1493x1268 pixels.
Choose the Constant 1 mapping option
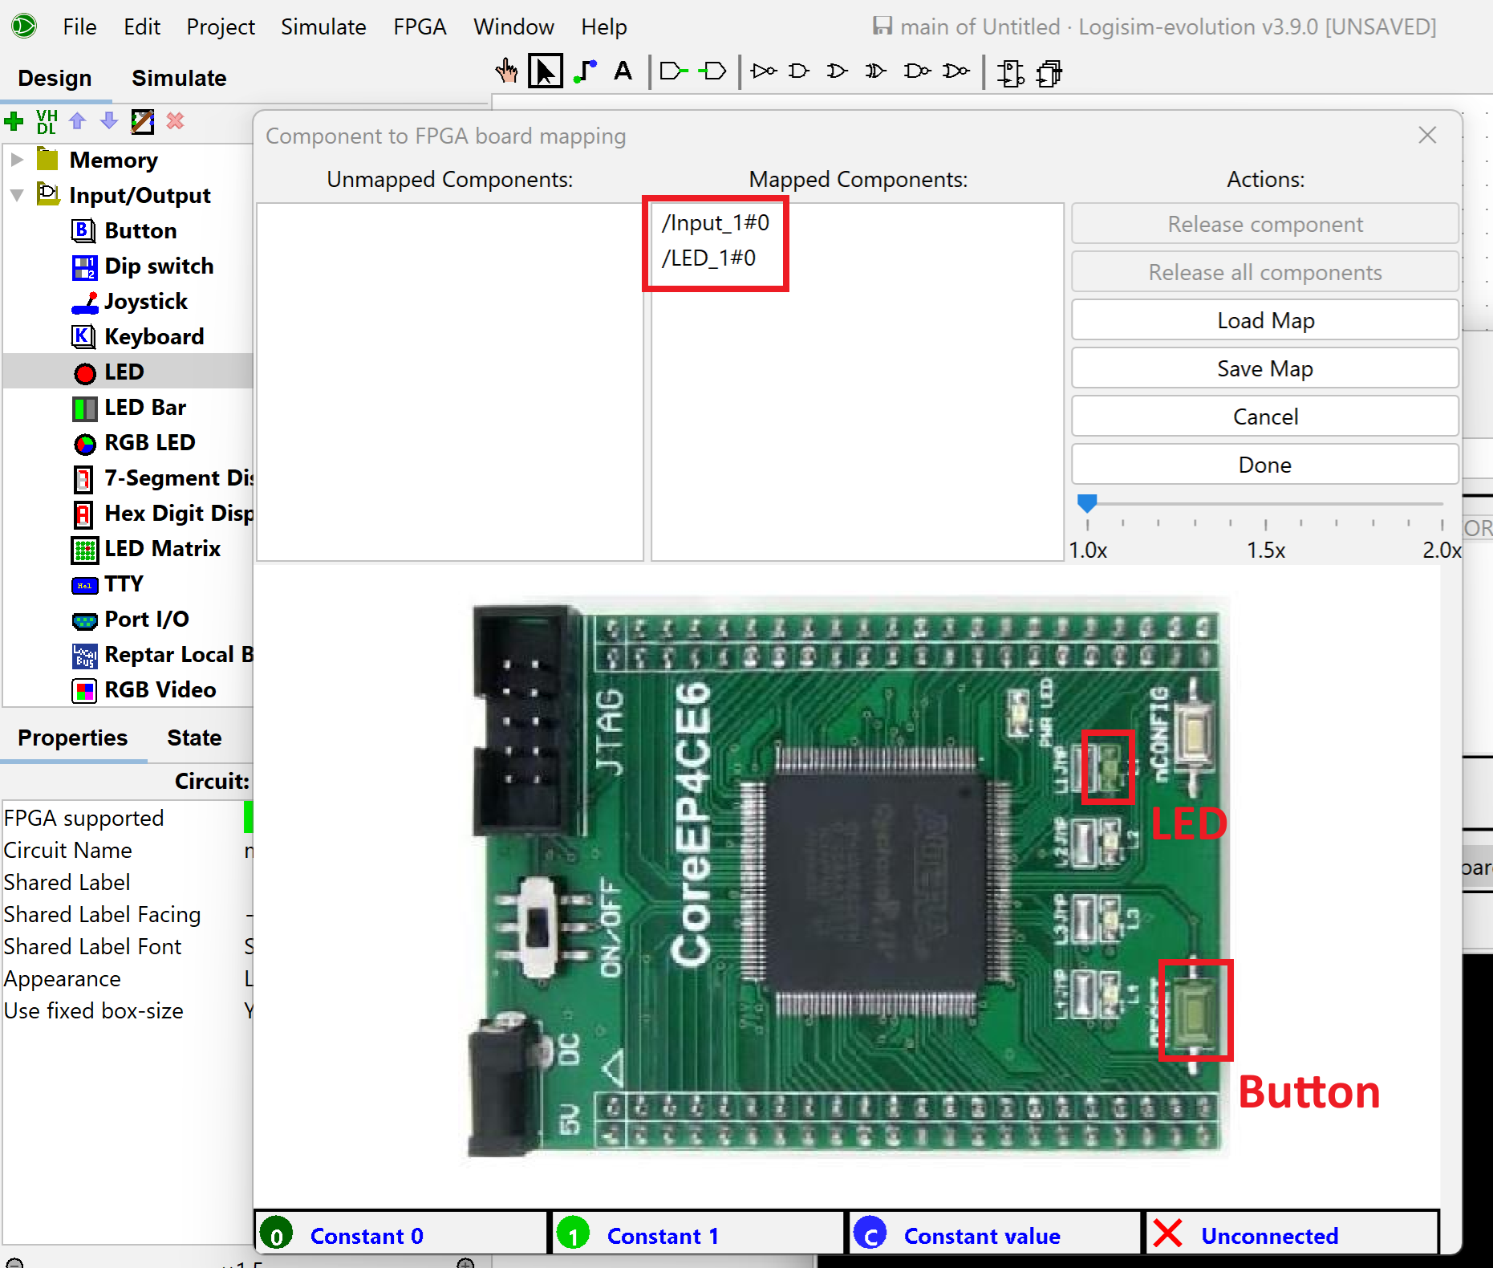click(x=698, y=1234)
